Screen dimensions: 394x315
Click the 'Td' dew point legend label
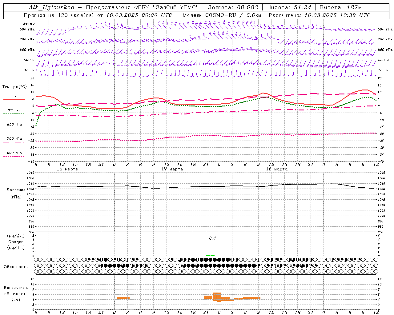[x=10, y=110]
